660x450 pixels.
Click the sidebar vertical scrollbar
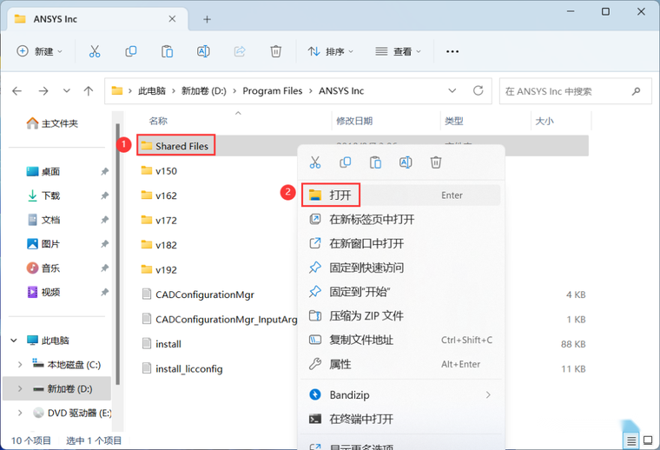point(118,254)
